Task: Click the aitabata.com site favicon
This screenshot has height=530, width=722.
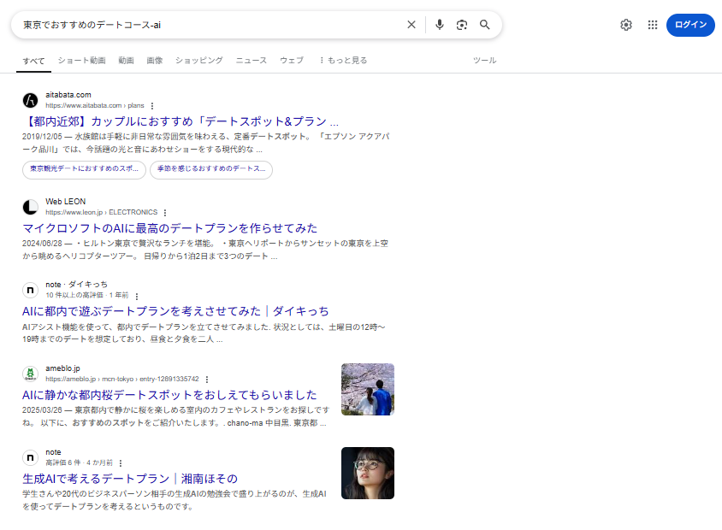Action: 31,100
